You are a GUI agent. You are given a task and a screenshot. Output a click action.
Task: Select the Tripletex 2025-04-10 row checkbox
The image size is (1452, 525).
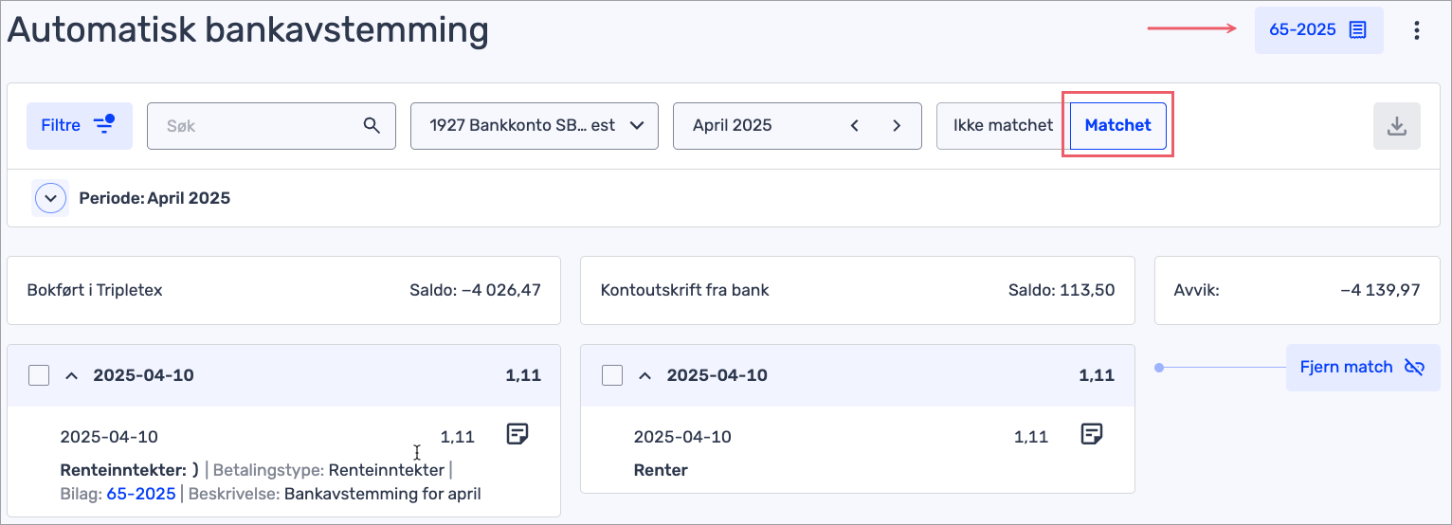39,375
